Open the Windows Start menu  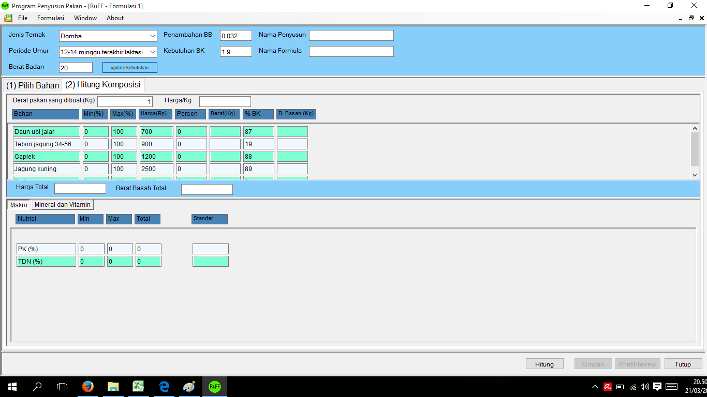[x=12, y=386]
